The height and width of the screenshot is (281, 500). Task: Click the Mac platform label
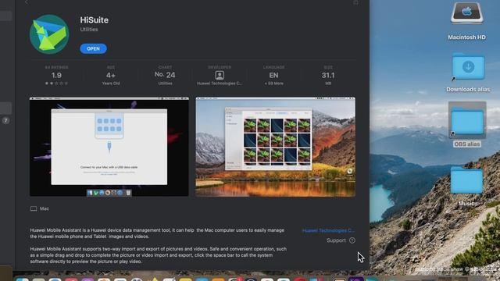(45, 208)
